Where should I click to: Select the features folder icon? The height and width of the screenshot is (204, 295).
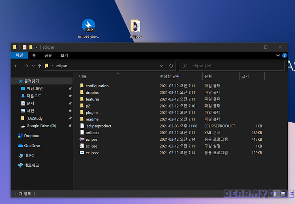pos(82,99)
